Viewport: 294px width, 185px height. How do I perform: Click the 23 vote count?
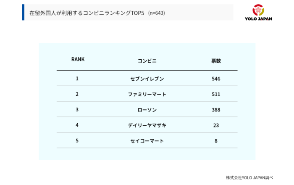point(216,125)
